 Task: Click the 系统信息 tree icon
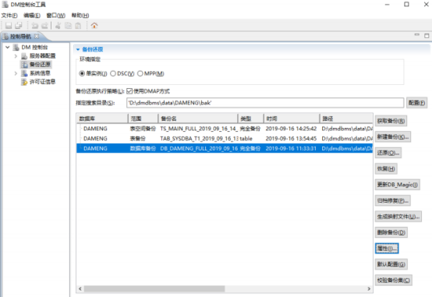pos(24,73)
